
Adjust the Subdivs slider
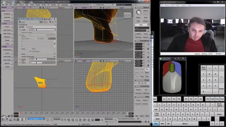[42, 63]
